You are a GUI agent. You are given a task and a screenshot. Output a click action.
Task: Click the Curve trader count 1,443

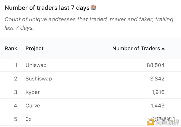click(157, 106)
